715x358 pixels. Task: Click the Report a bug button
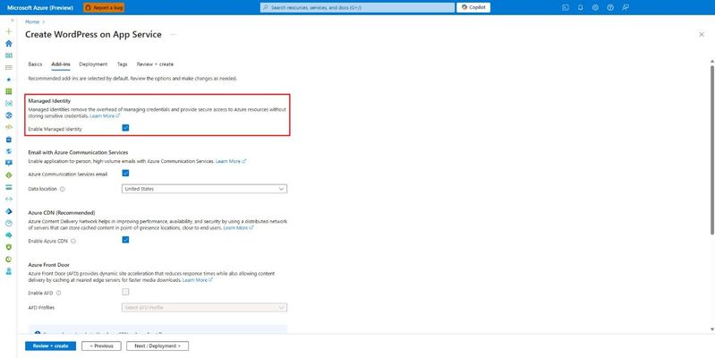click(104, 8)
